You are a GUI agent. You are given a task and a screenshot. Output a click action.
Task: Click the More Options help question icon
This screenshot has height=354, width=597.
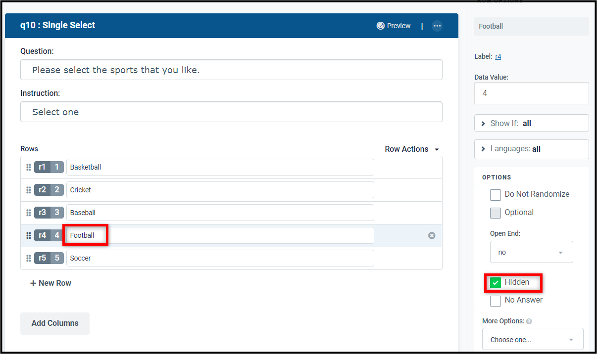529,321
